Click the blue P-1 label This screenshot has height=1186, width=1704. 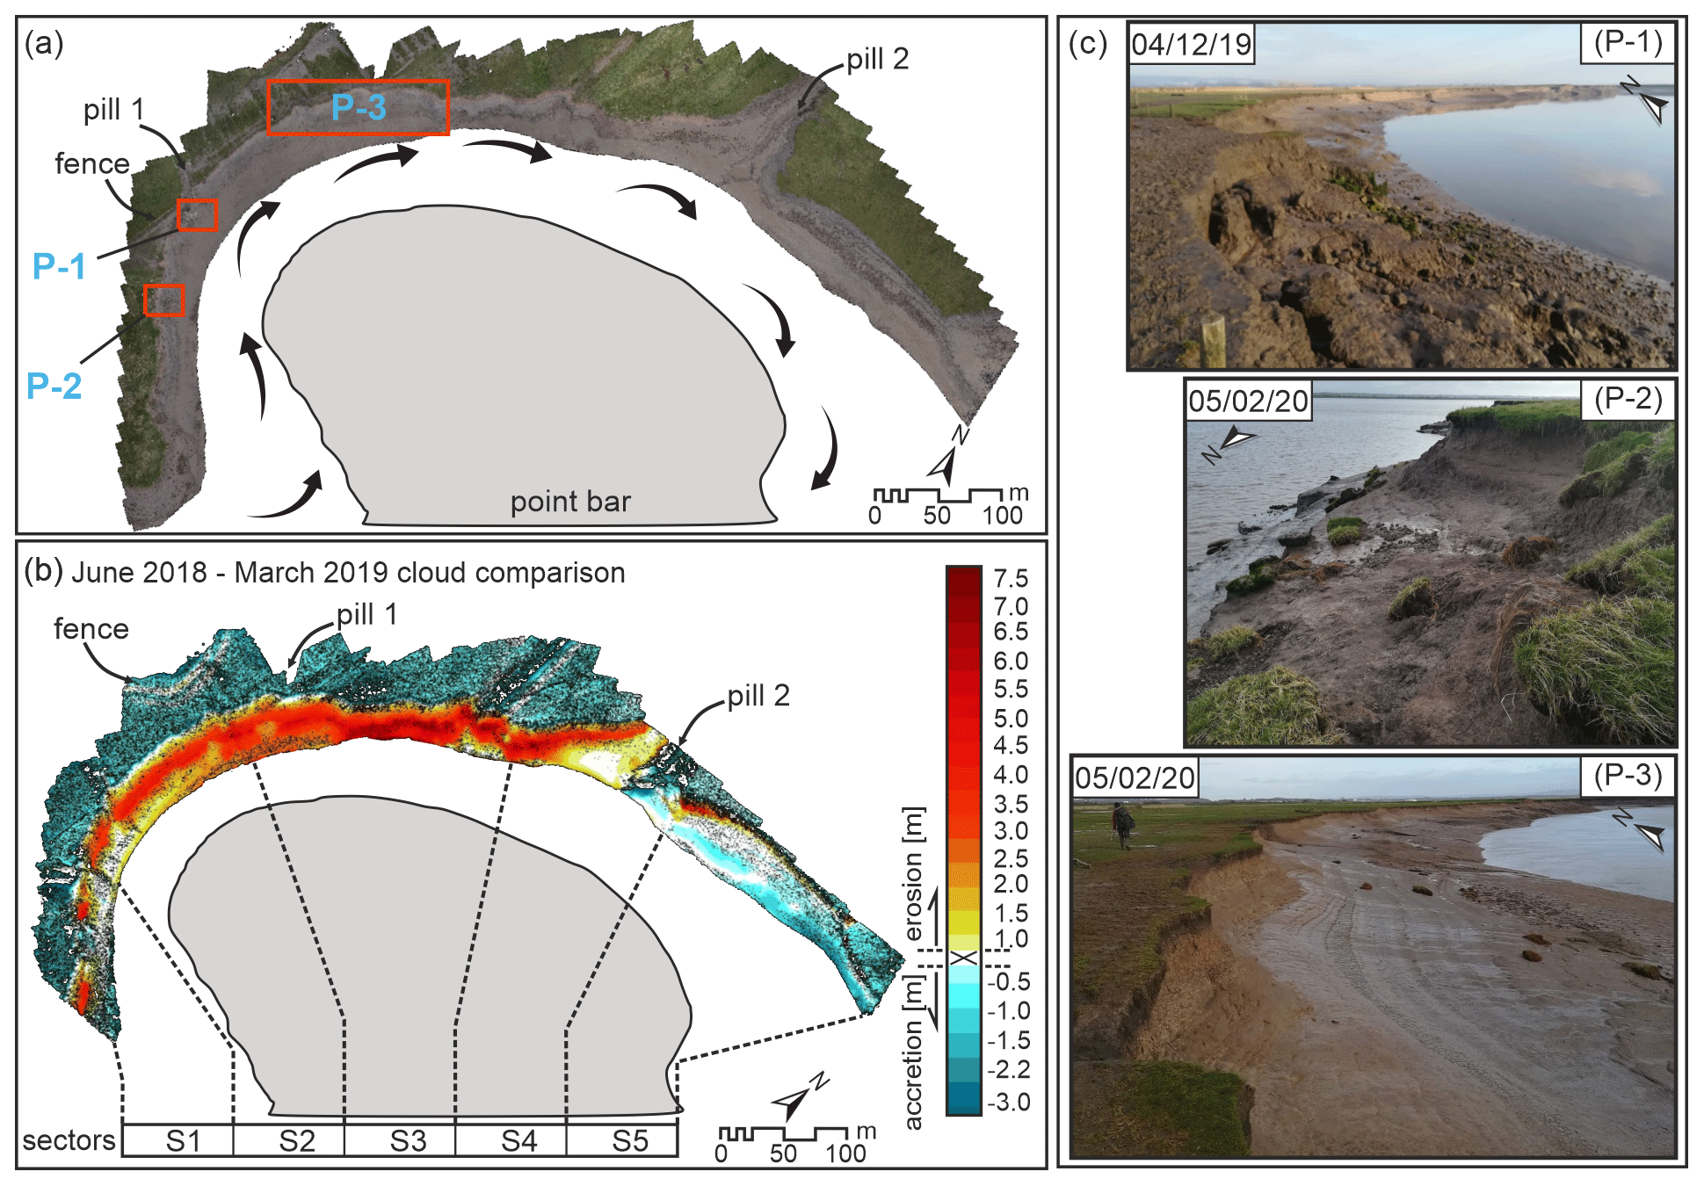click(59, 266)
